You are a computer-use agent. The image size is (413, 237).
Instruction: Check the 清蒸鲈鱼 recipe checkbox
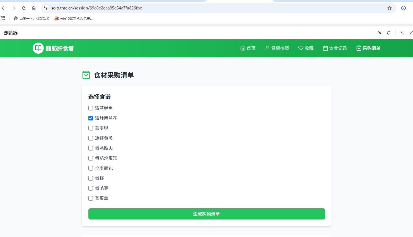click(91, 108)
